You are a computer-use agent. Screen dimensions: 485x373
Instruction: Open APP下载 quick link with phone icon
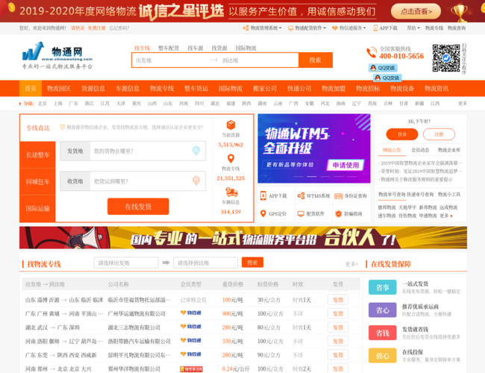(x=274, y=195)
